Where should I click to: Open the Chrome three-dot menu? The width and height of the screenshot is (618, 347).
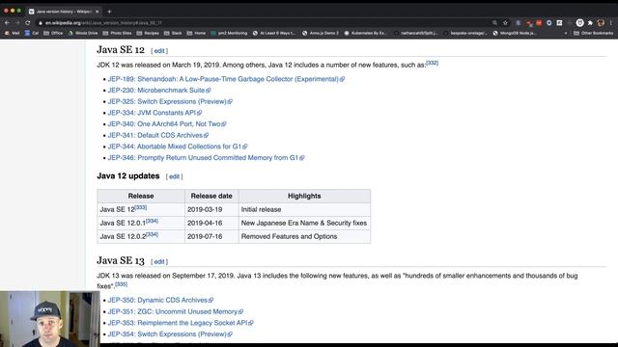611,23
